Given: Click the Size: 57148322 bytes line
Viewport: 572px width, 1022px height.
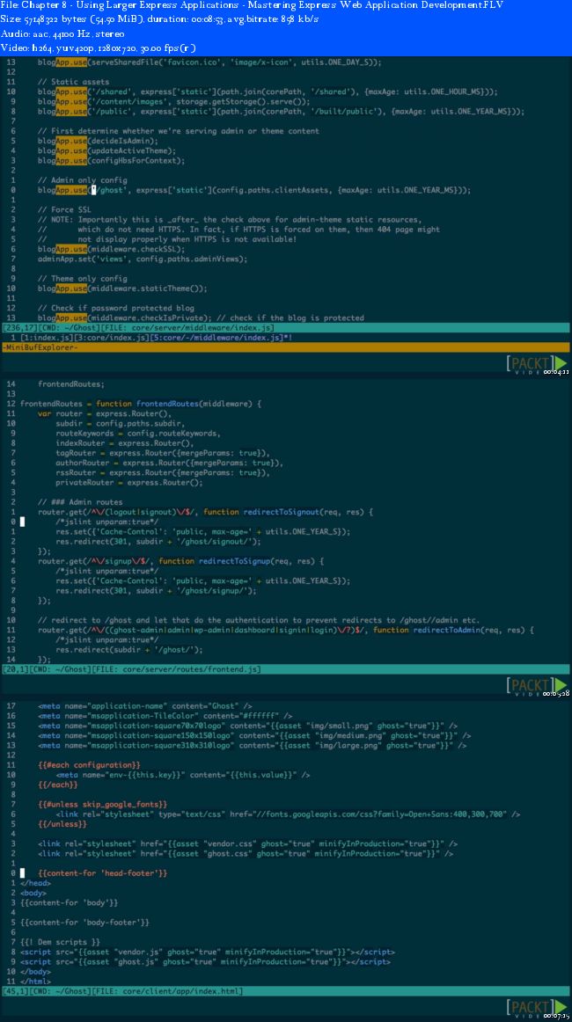Looking at the screenshot, I should [x=160, y=19].
